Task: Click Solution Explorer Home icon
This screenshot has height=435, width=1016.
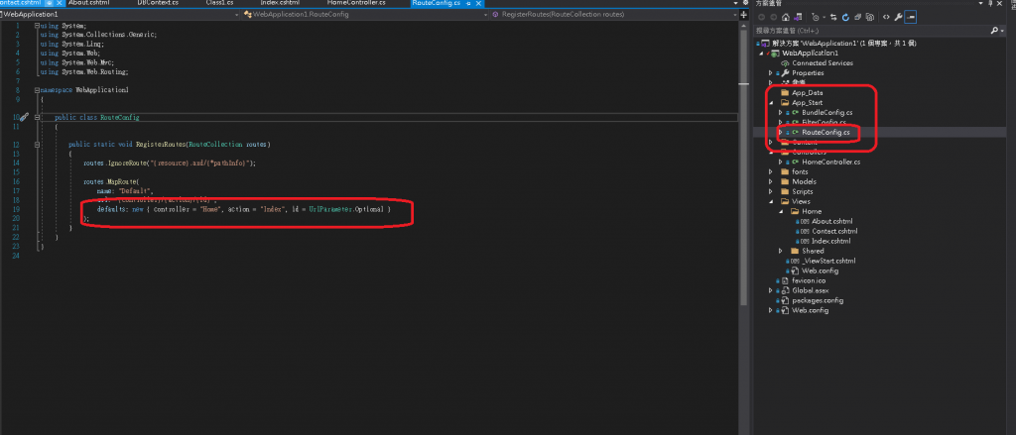Action: pos(786,17)
